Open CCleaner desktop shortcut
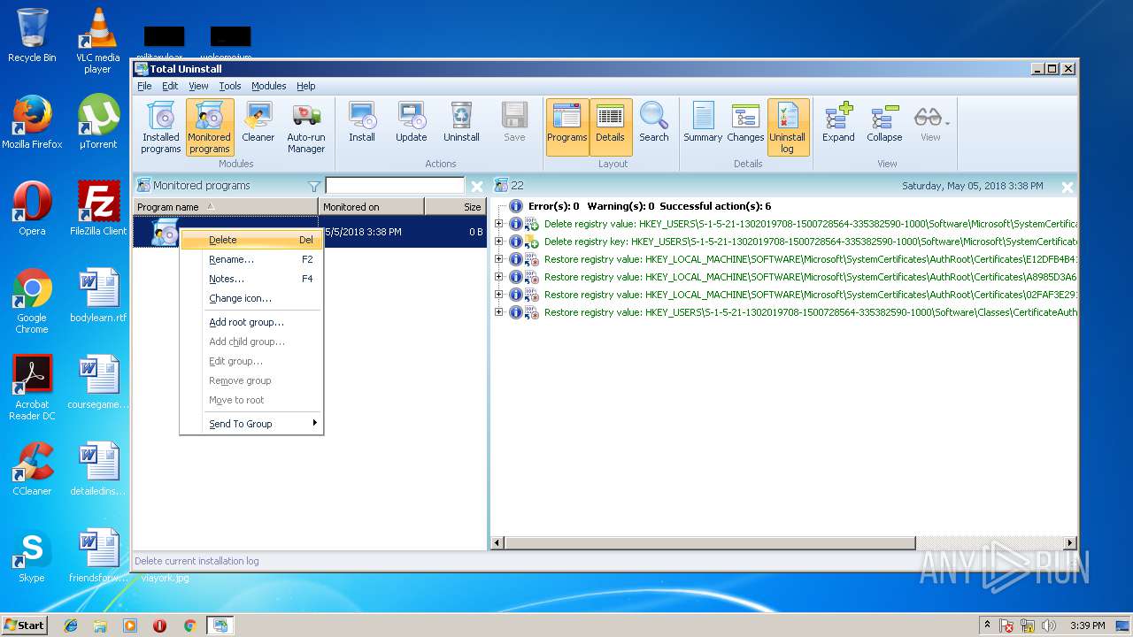Image resolution: width=1133 pixels, height=637 pixels. [32, 469]
